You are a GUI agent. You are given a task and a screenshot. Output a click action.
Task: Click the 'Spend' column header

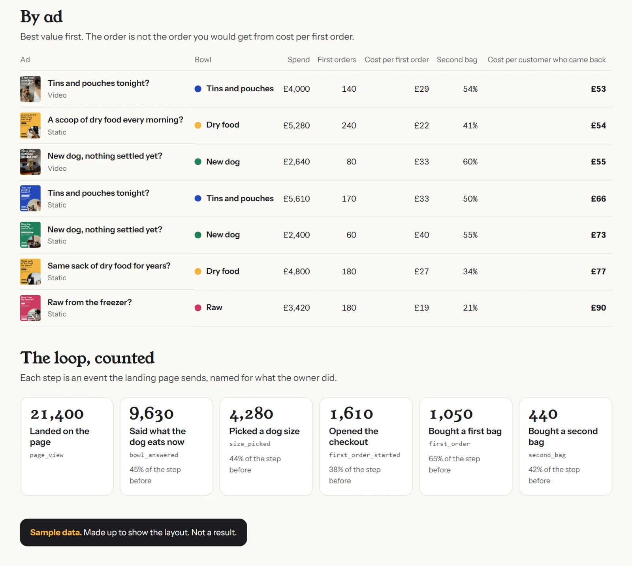click(x=299, y=60)
